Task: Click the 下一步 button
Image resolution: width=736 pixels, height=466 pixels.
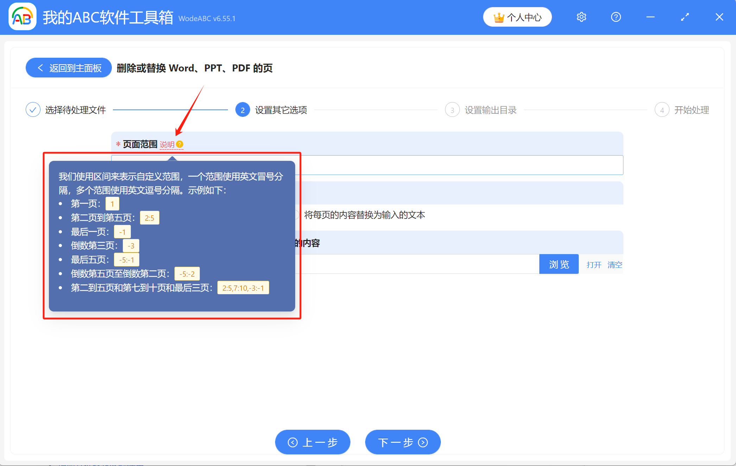Action: click(402, 442)
